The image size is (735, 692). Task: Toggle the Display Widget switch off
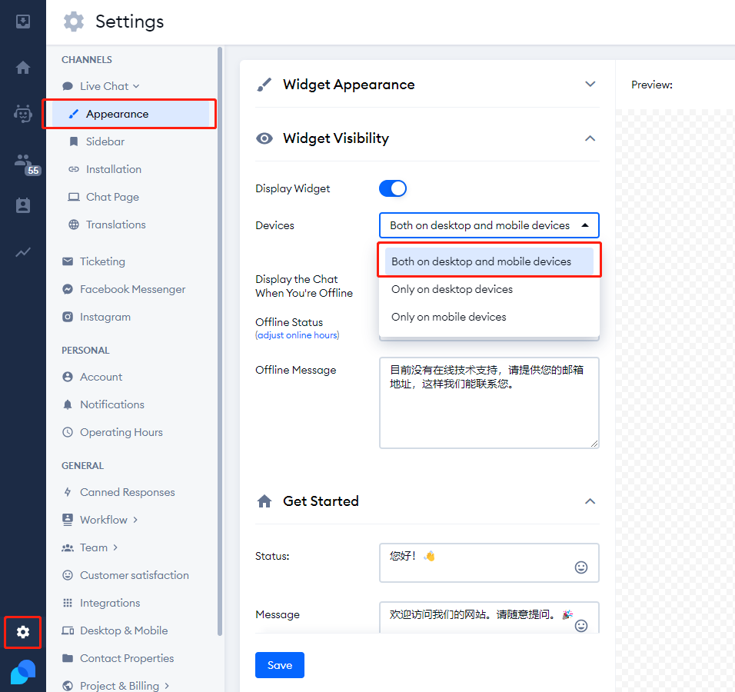coord(392,188)
